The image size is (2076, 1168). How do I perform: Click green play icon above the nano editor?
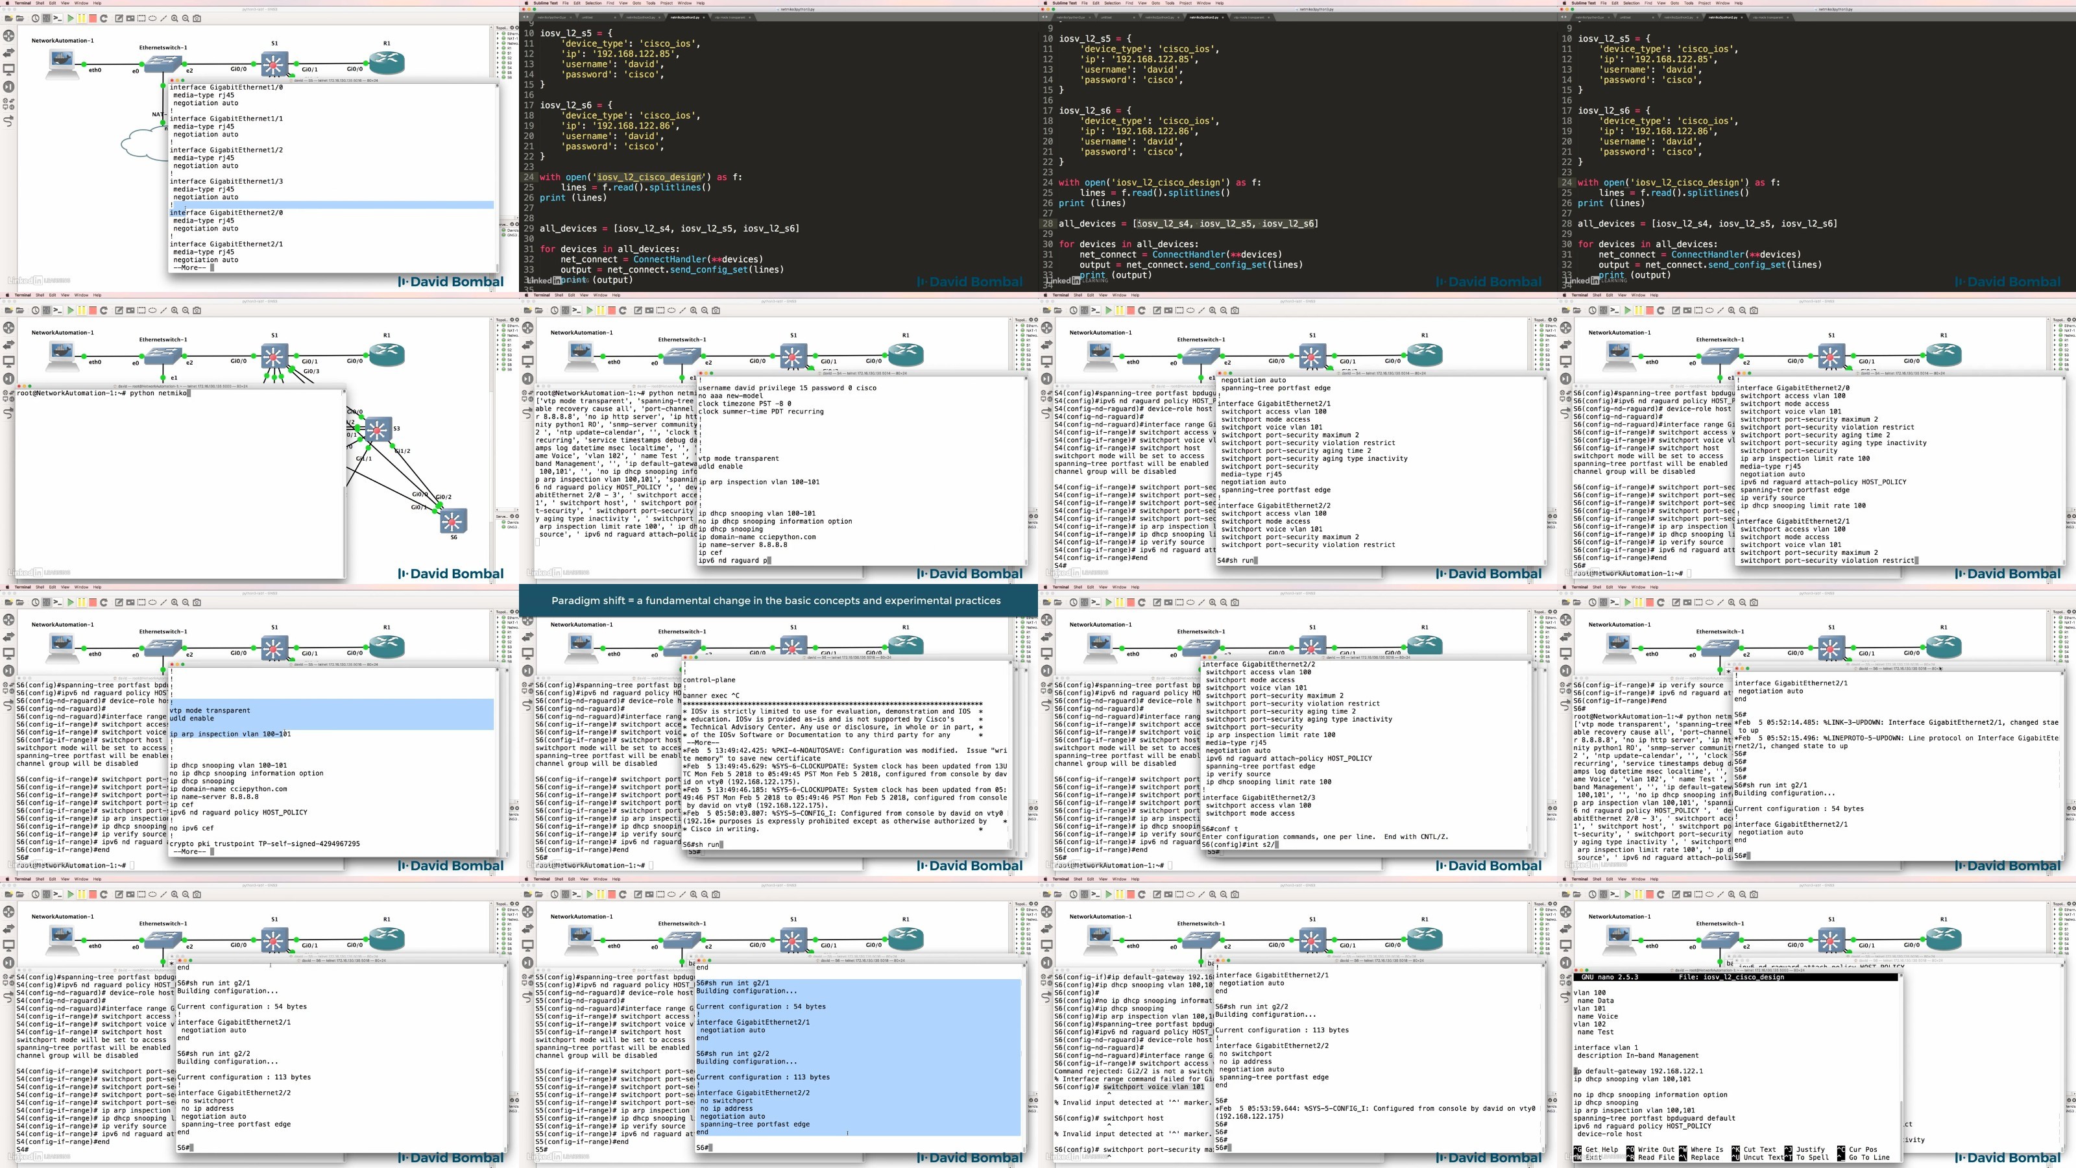pyautogui.click(x=1627, y=894)
